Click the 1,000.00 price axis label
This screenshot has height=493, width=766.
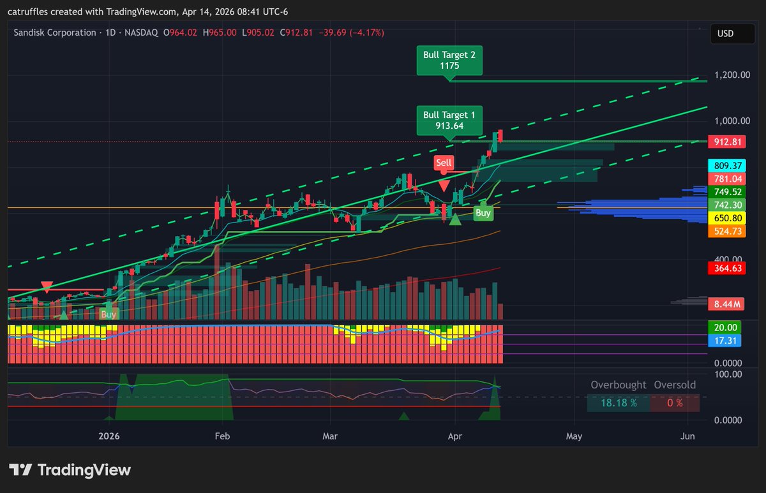tap(732, 121)
